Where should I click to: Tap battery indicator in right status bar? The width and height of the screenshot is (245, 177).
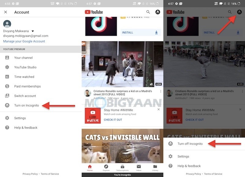point(239,4)
